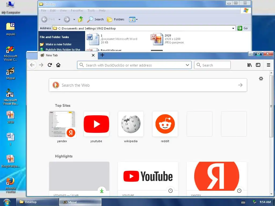Screen dimensions: 275x206
Task: Click the 9:54 AM tray clock
Action: tap(265, 202)
